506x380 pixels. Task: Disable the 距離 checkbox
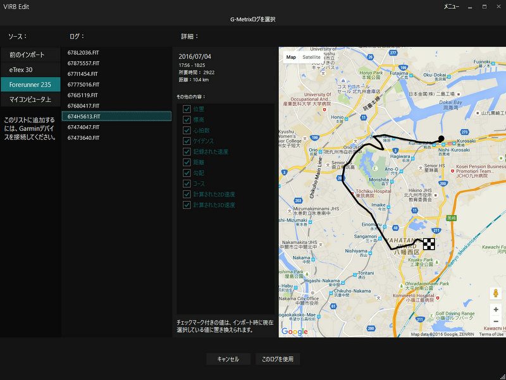187,162
